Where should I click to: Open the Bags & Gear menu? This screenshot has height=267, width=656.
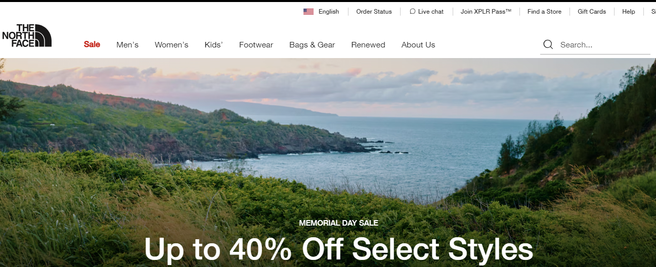pos(312,45)
